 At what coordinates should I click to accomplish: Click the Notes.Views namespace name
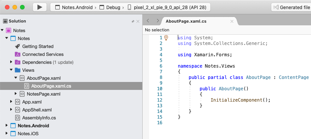(220, 66)
